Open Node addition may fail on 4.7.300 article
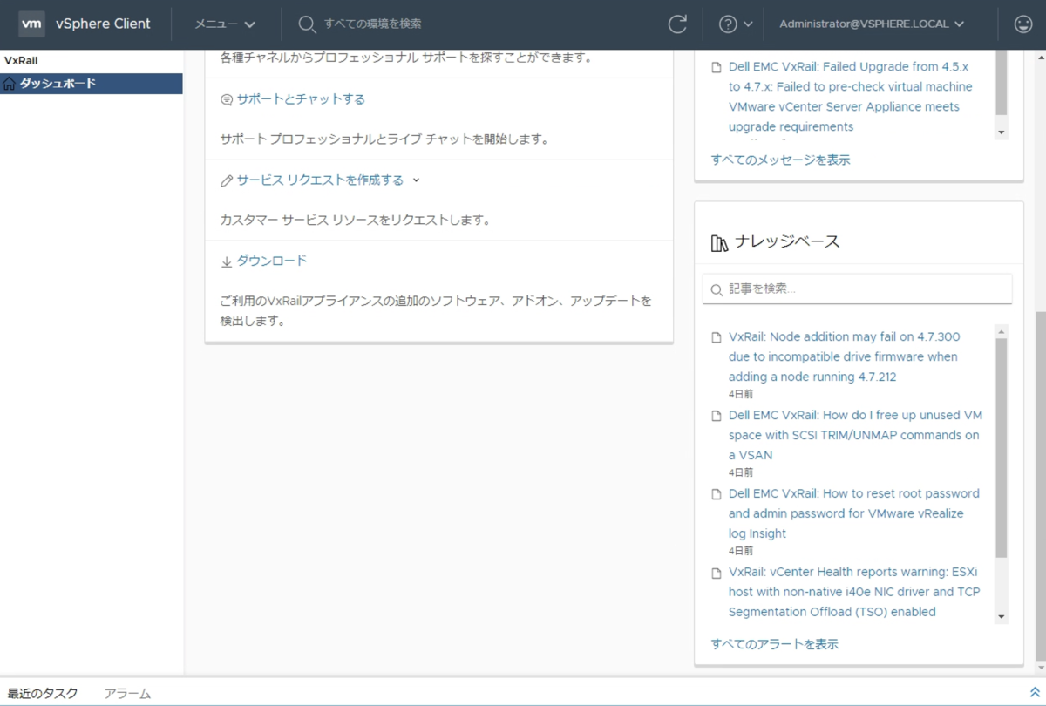The image size is (1046, 706). (x=844, y=357)
